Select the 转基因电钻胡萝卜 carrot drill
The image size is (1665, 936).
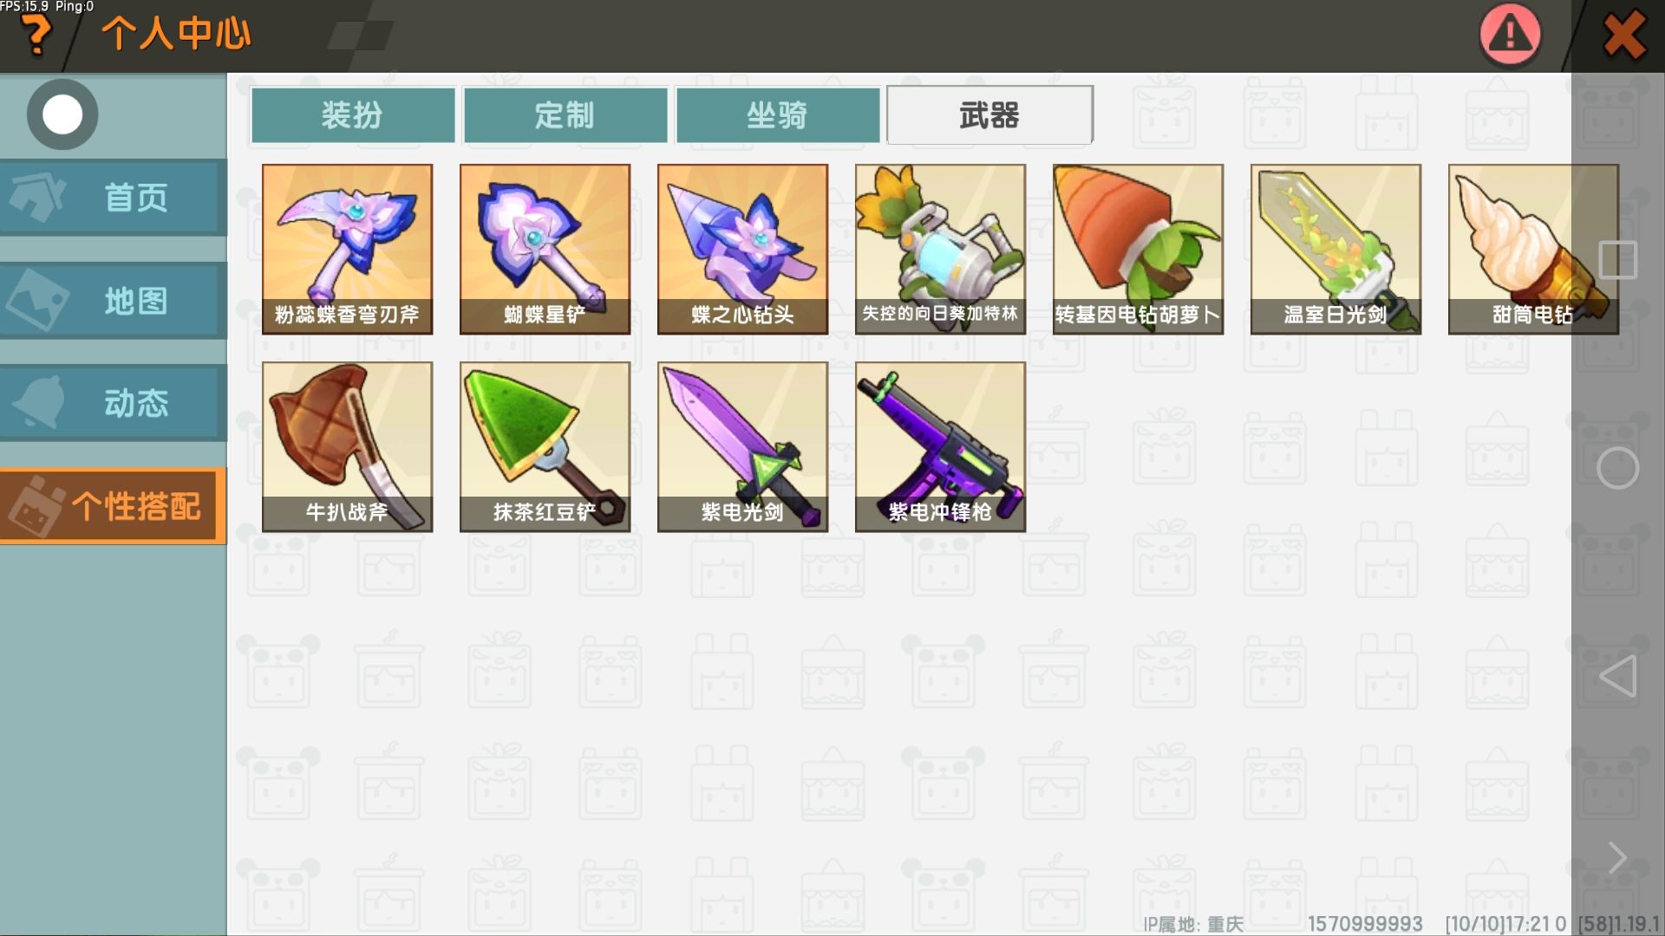(x=1138, y=250)
